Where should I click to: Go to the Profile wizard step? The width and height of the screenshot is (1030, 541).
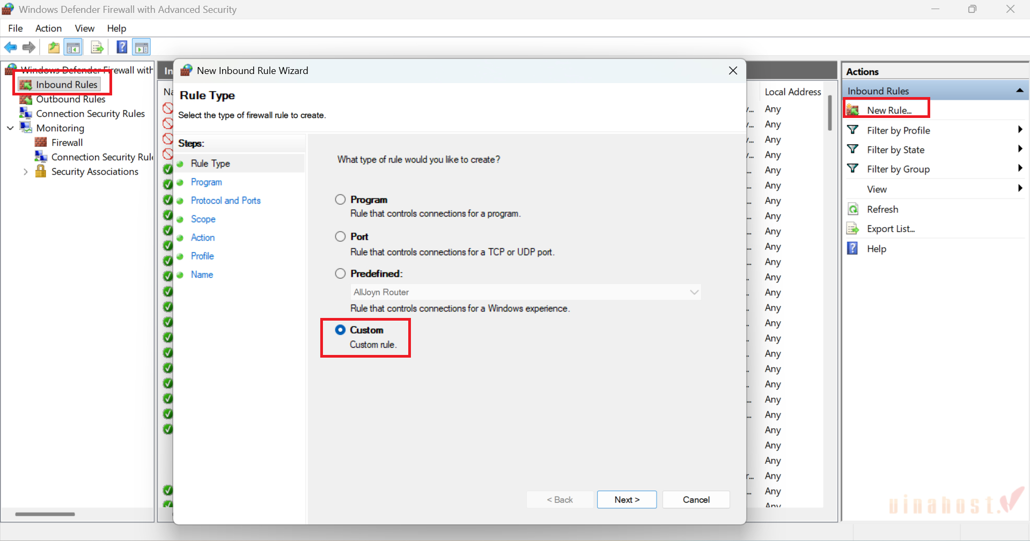point(202,256)
